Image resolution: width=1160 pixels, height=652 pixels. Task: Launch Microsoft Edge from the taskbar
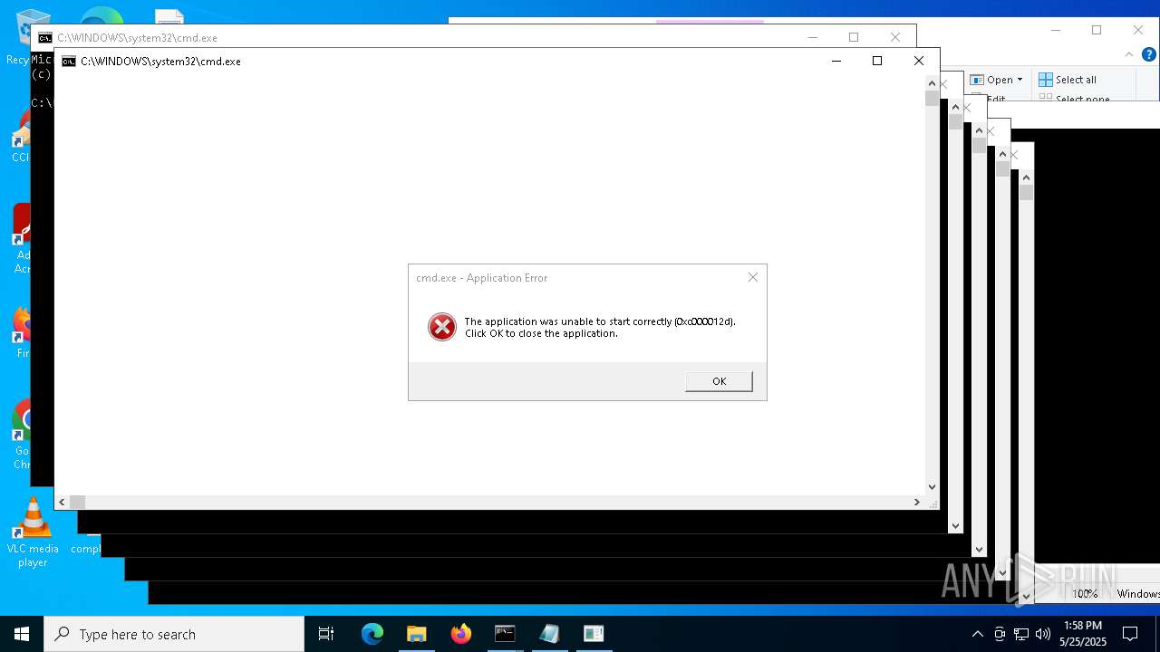click(372, 634)
